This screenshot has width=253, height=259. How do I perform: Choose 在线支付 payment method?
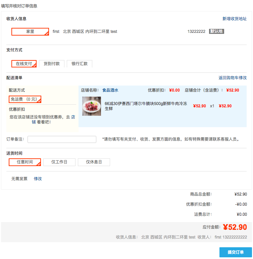pyautogui.click(x=24, y=64)
